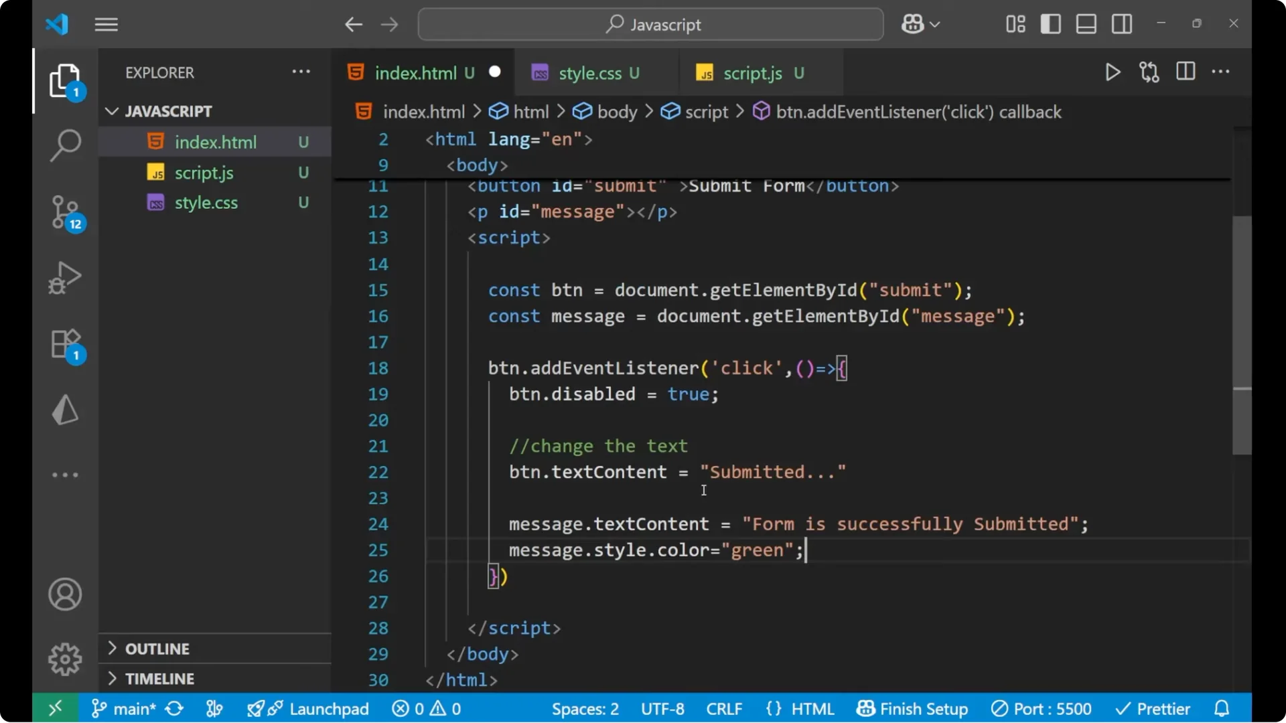Open the Accounts icon in the activity bar

65,594
